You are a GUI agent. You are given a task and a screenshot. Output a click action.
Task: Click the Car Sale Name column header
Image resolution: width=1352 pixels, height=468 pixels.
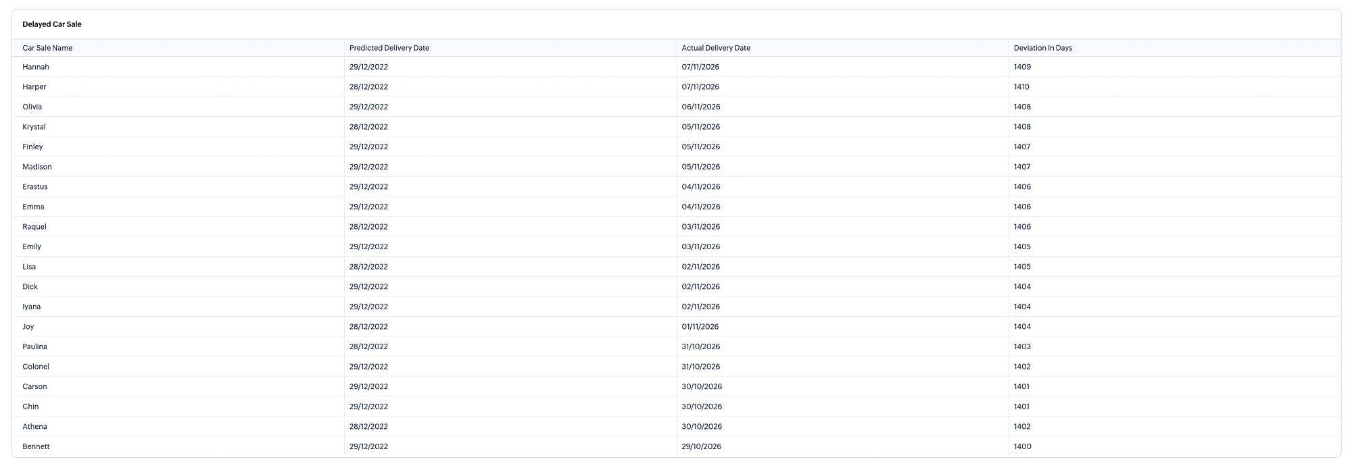click(x=47, y=48)
